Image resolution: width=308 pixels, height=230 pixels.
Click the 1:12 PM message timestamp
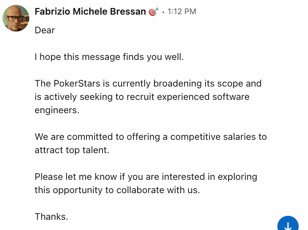182,12
